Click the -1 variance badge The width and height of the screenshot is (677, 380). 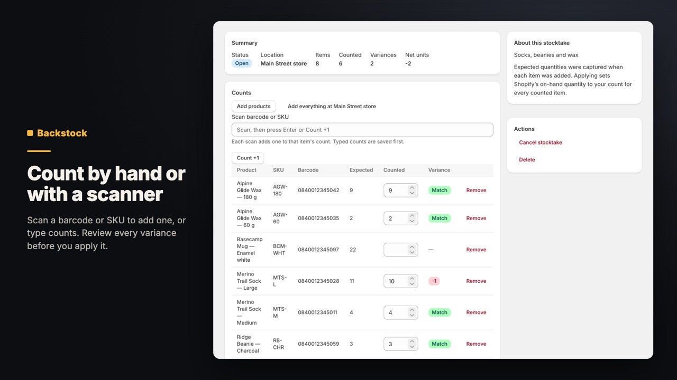[x=434, y=281]
